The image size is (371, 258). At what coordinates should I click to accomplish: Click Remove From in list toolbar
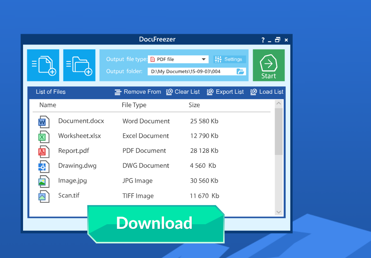pyautogui.click(x=138, y=92)
